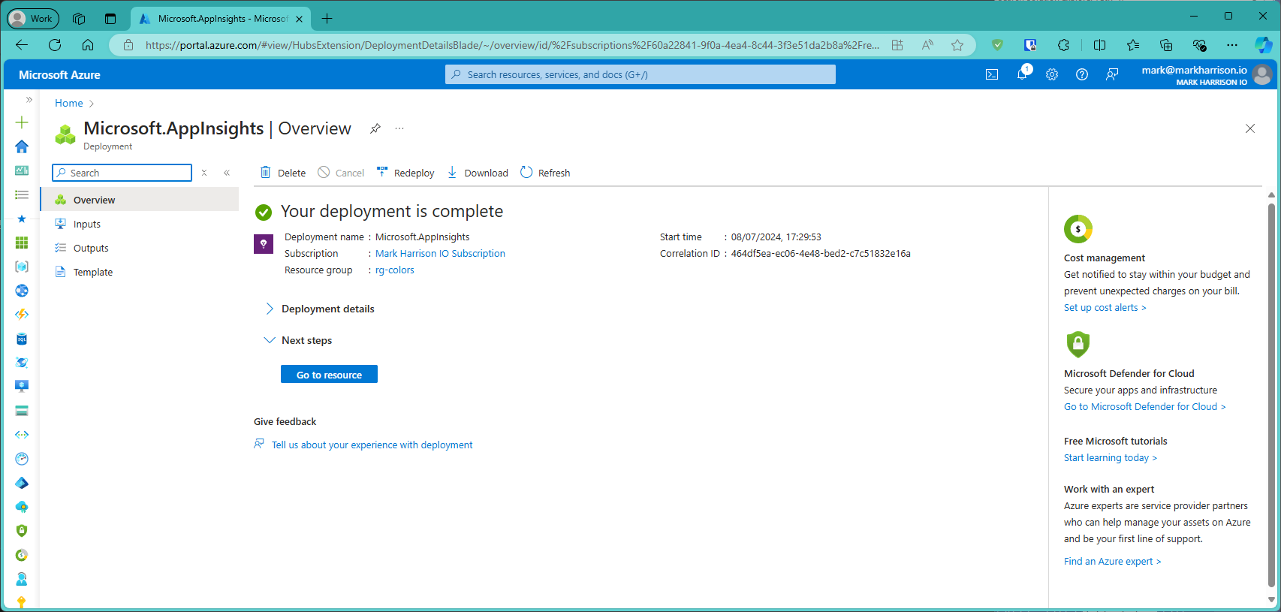Expand the portal left sidebar menu

click(x=29, y=99)
